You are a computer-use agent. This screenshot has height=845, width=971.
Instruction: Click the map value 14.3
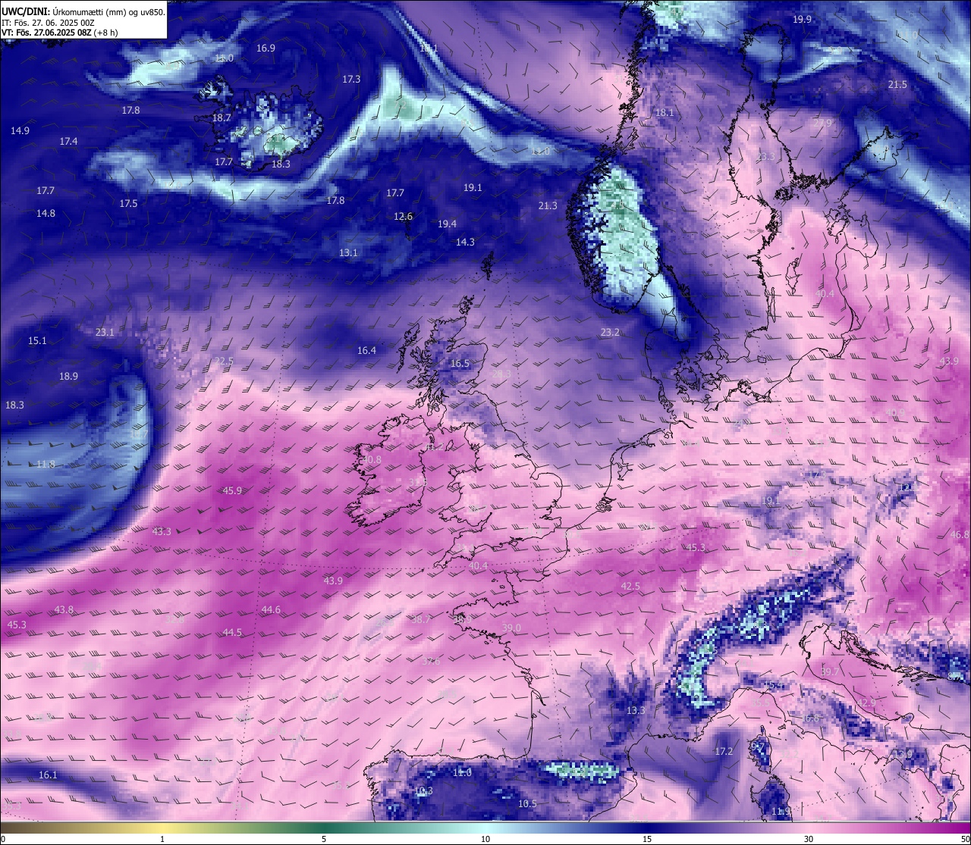pyautogui.click(x=465, y=243)
